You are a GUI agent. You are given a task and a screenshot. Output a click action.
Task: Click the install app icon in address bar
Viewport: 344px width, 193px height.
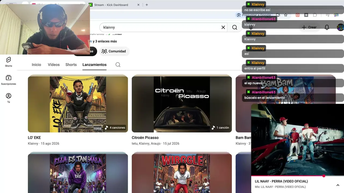click(278, 15)
